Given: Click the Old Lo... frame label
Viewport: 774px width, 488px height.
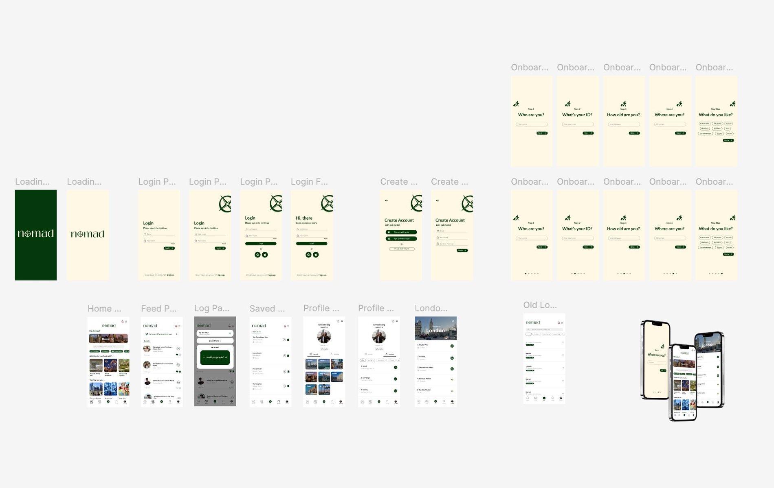Looking at the screenshot, I should pos(540,305).
